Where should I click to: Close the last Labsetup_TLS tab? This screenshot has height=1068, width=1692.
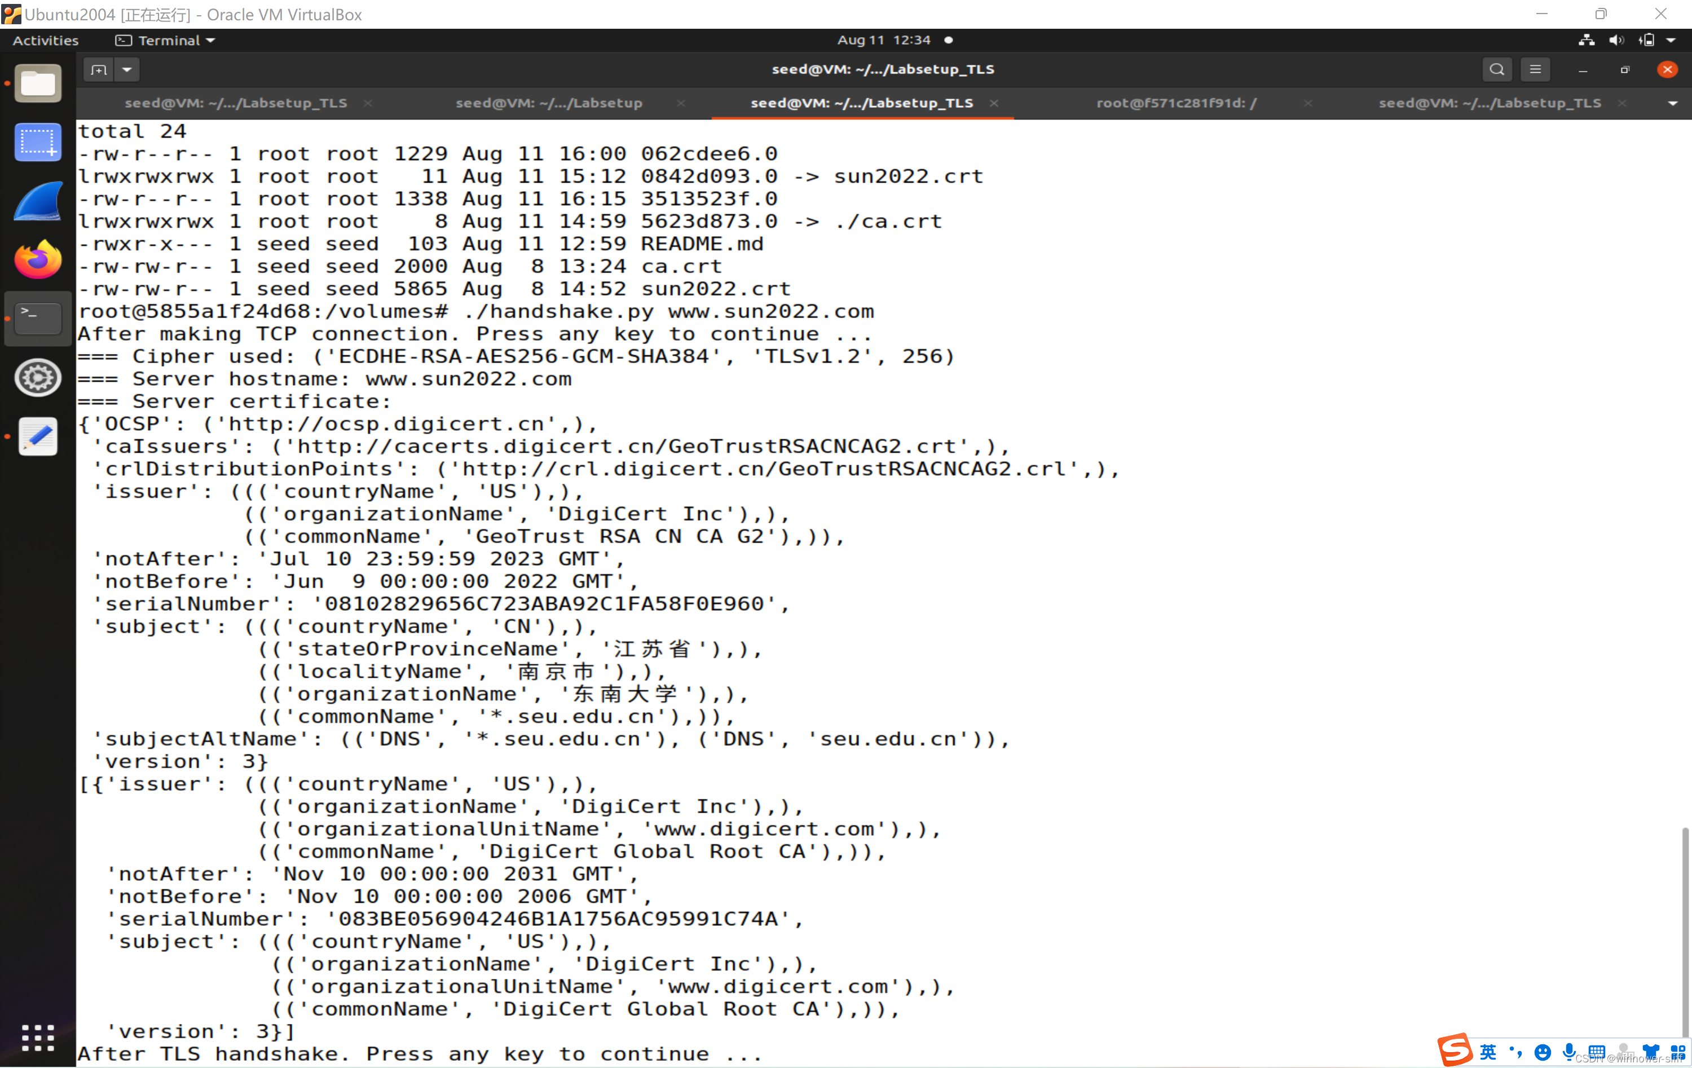1621,103
